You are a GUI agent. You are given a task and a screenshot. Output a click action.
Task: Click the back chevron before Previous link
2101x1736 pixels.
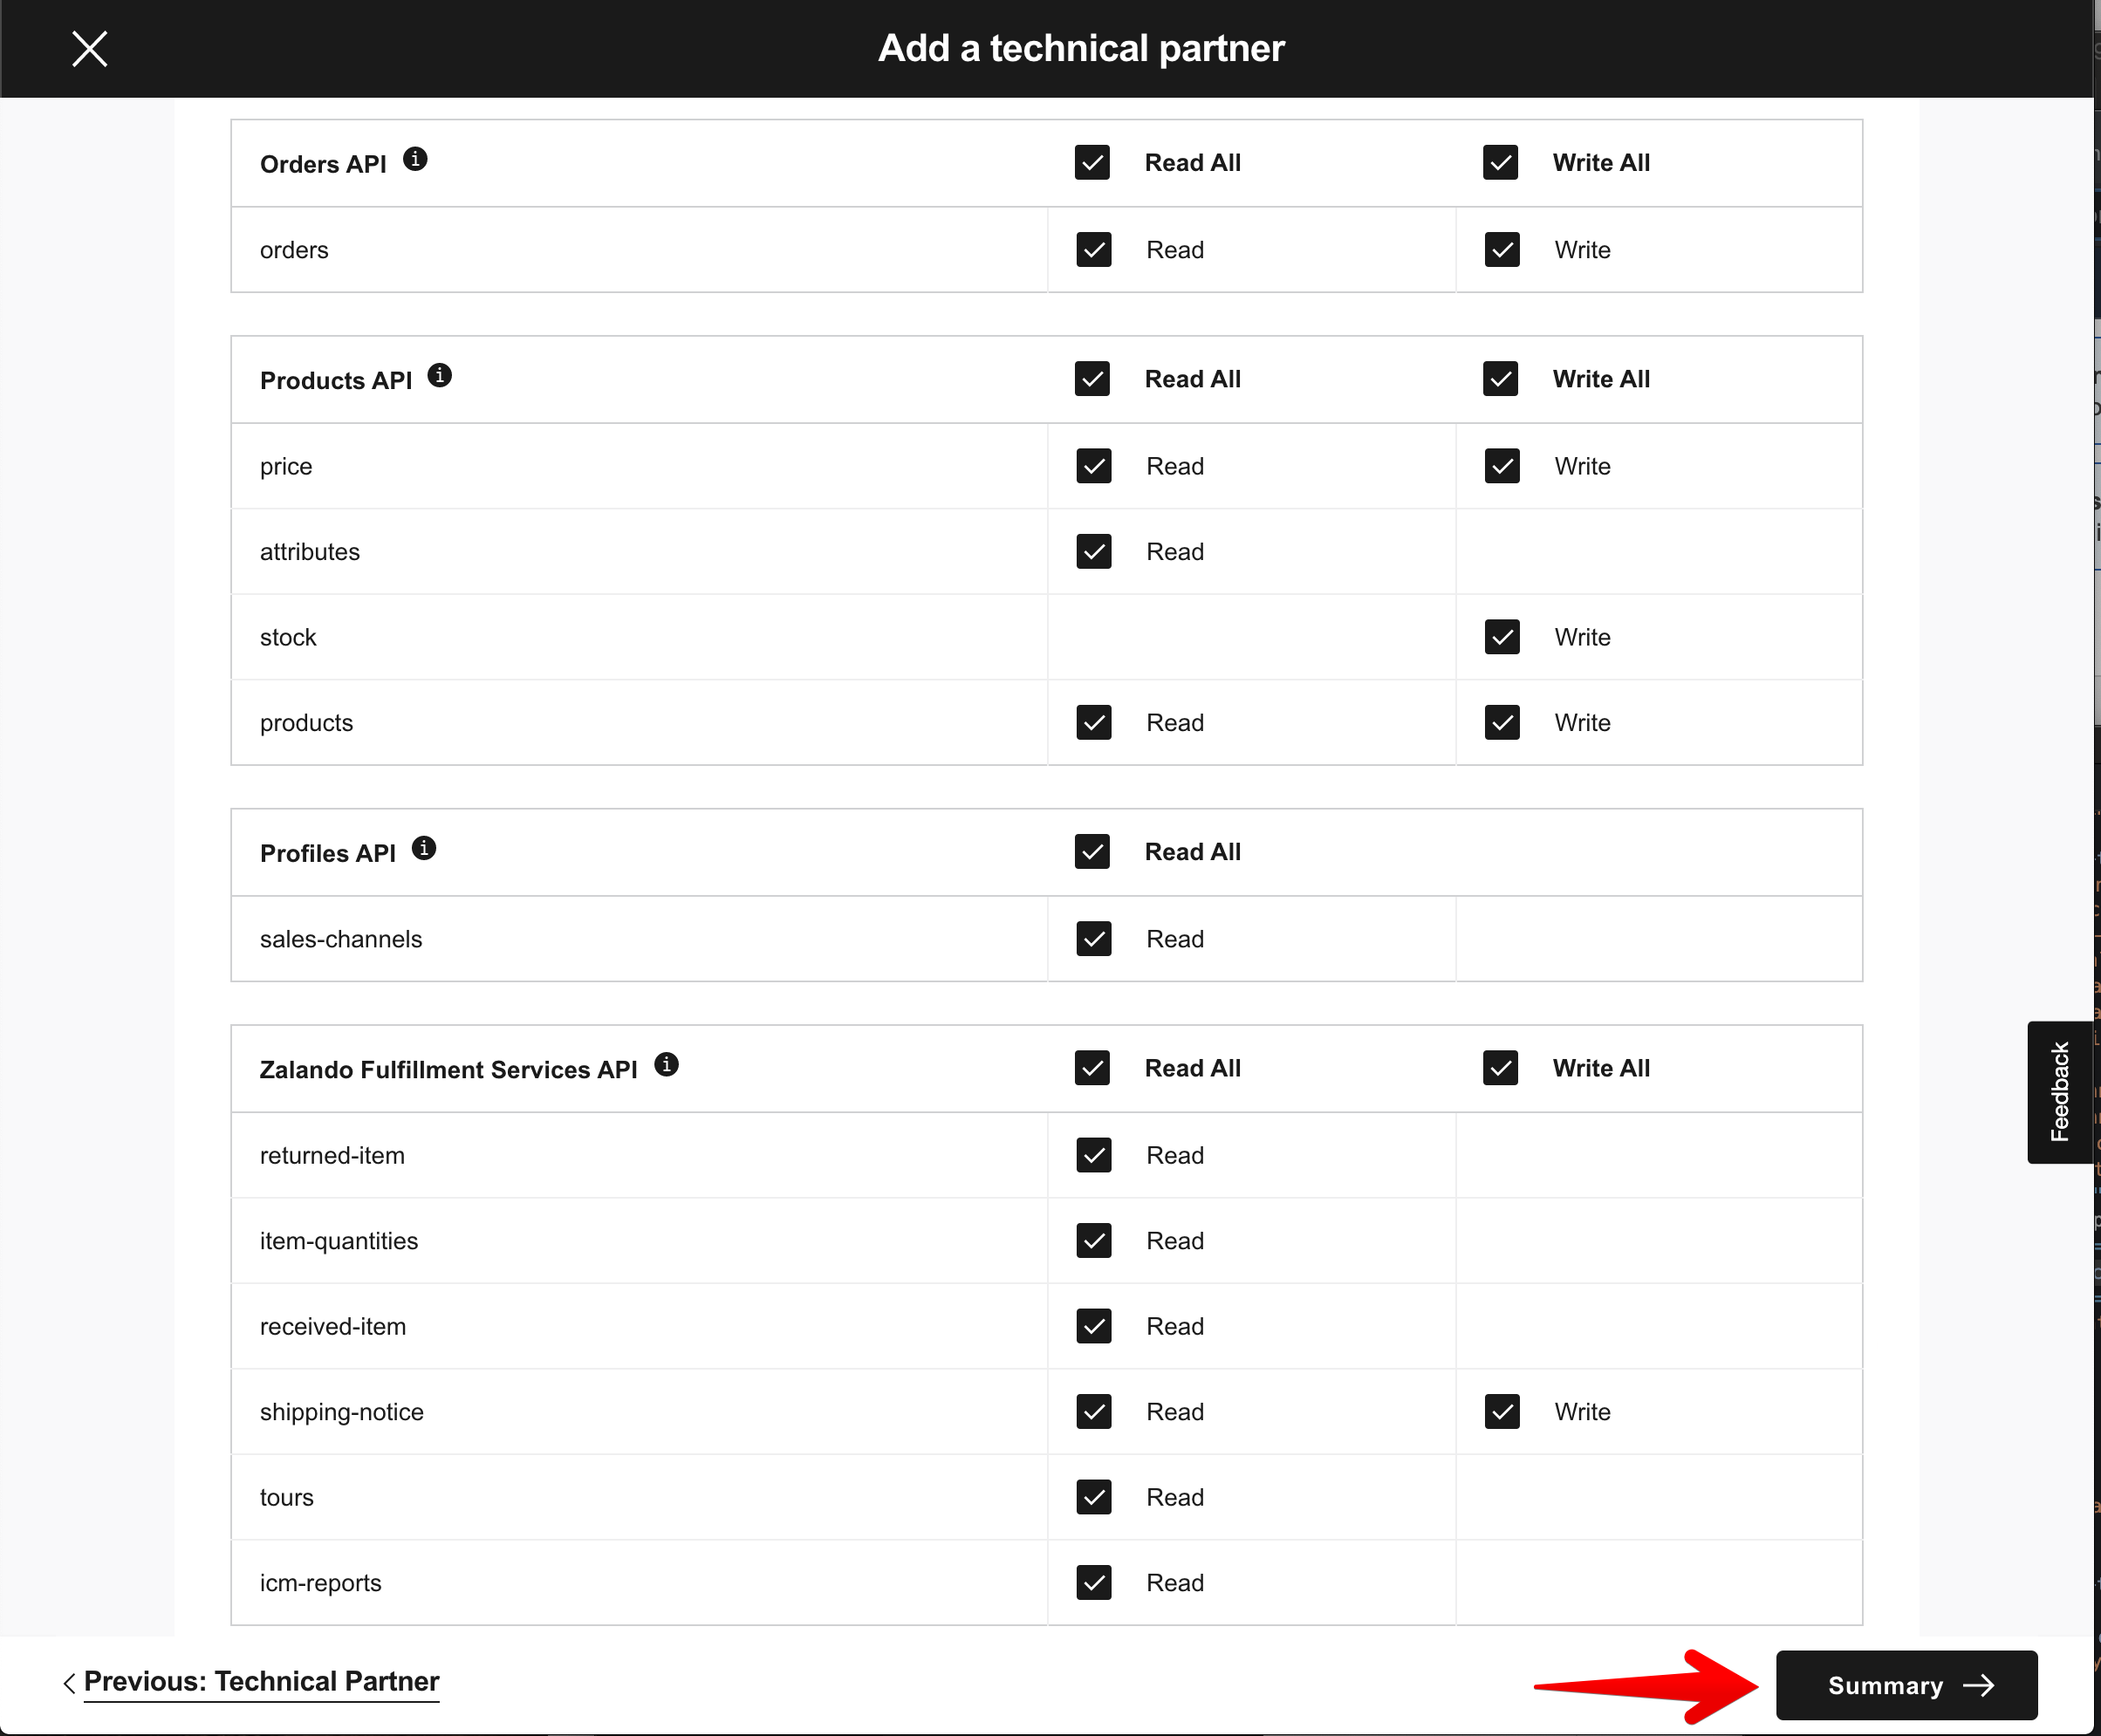tap(69, 1683)
